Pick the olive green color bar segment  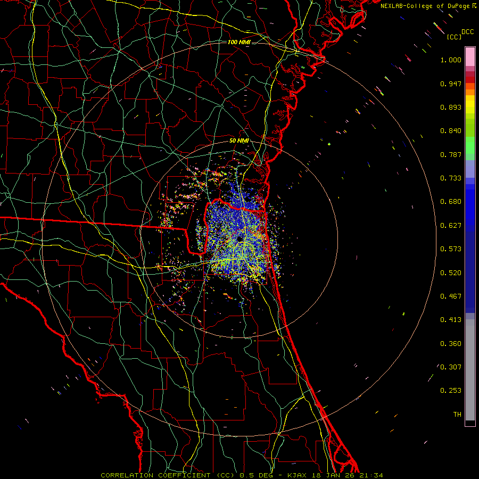(470, 128)
